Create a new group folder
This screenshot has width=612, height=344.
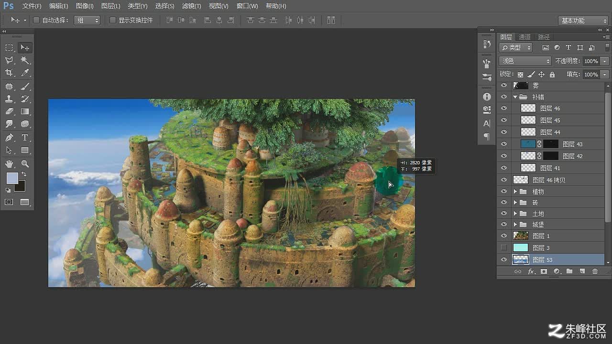(x=569, y=271)
